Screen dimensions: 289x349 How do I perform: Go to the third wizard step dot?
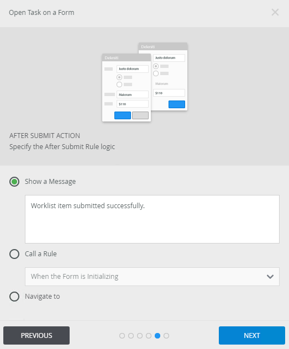[140, 336]
